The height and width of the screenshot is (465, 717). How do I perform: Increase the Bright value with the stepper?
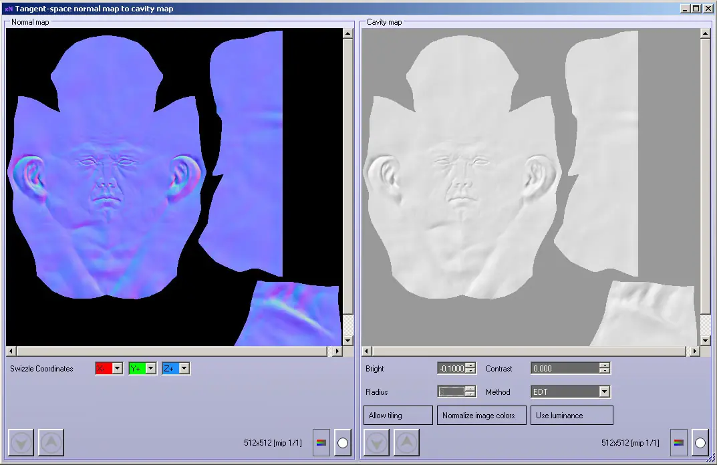(470, 365)
